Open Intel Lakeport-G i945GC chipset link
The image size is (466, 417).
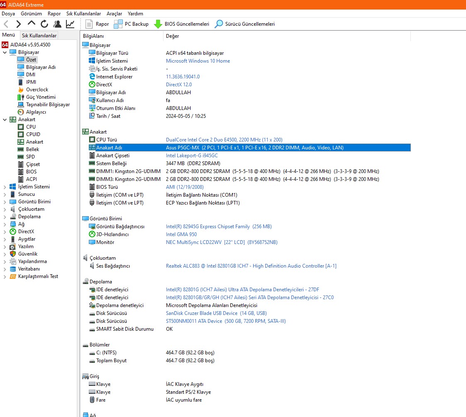coord(192,156)
